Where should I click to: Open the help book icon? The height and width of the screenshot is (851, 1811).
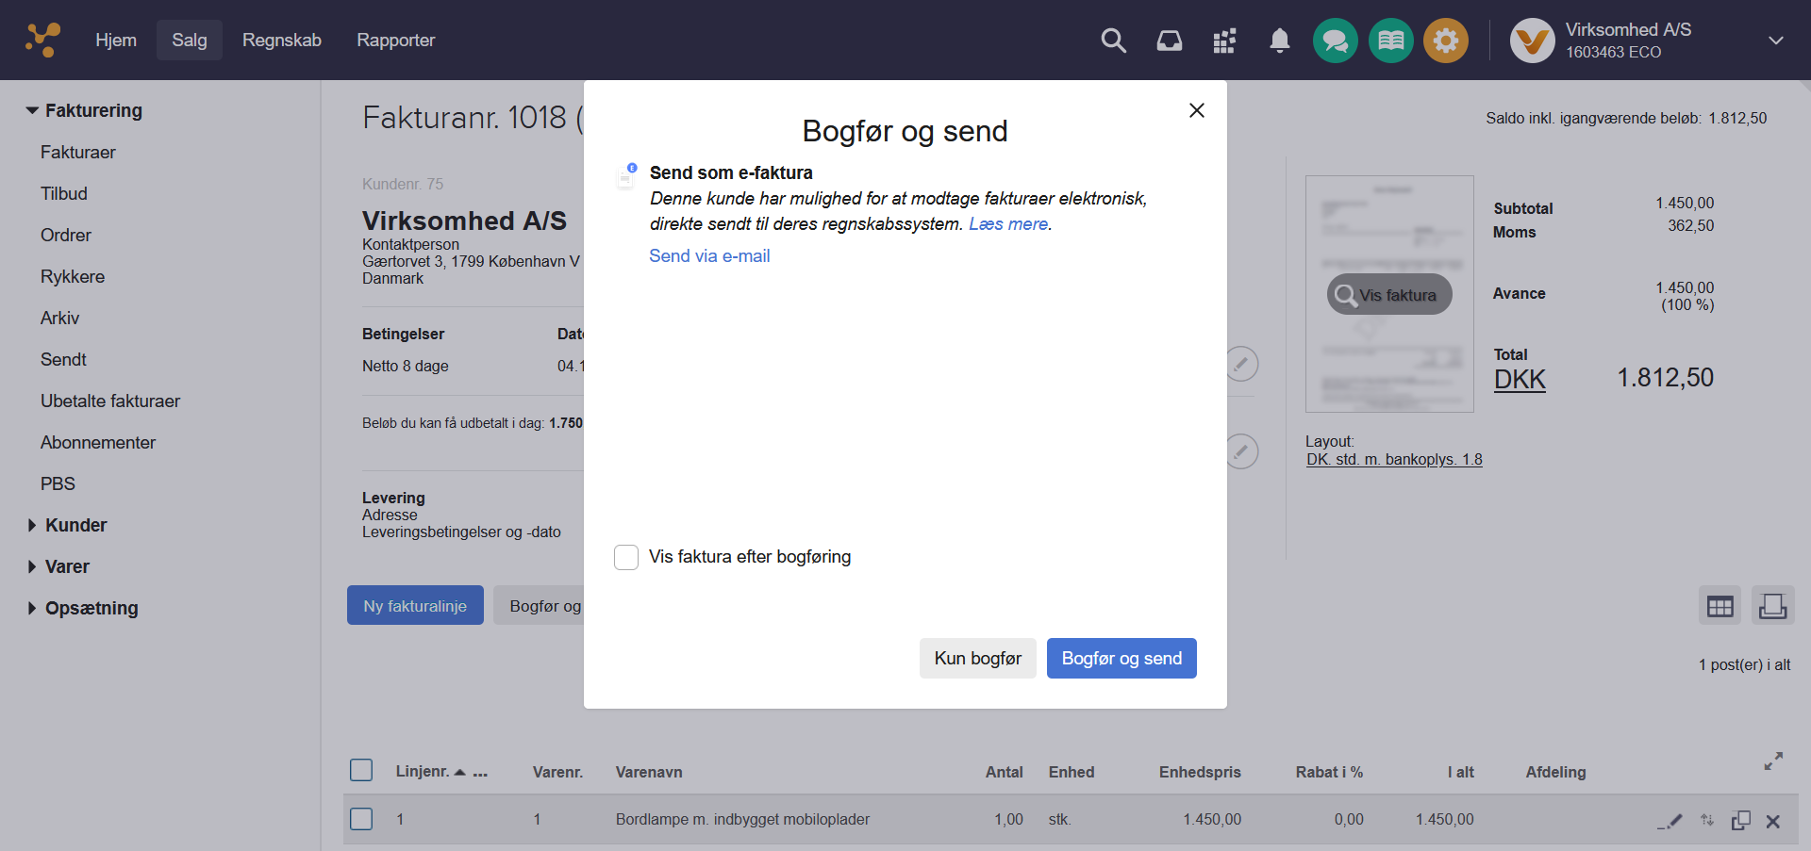pyautogui.click(x=1390, y=41)
